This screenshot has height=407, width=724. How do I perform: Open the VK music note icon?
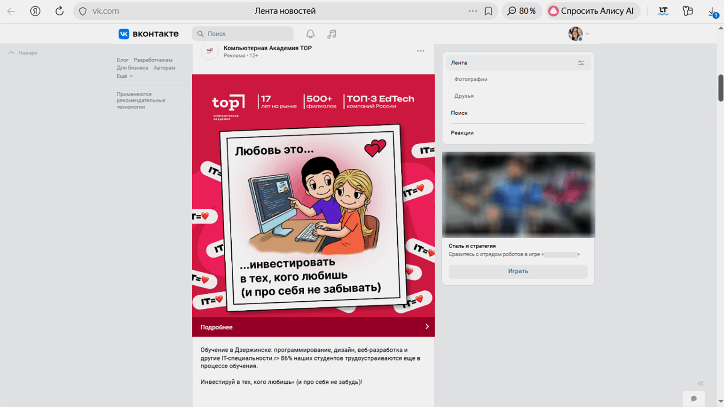point(332,34)
